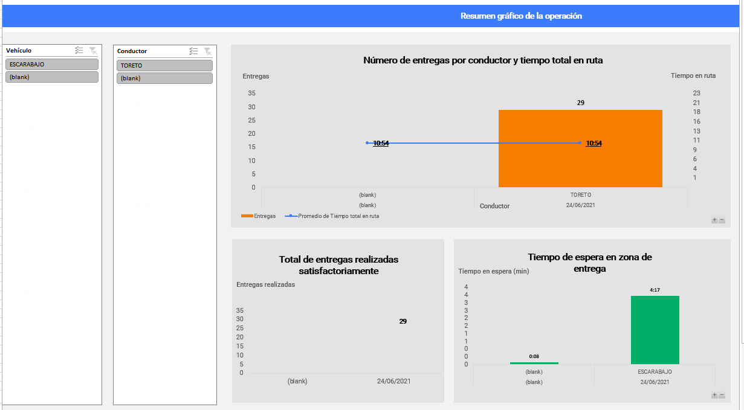This screenshot has height=410, width=744.
Task: Select the 'Total de entregas realizadas satisfactoriamente' chart title
Action: pos(338,265)
